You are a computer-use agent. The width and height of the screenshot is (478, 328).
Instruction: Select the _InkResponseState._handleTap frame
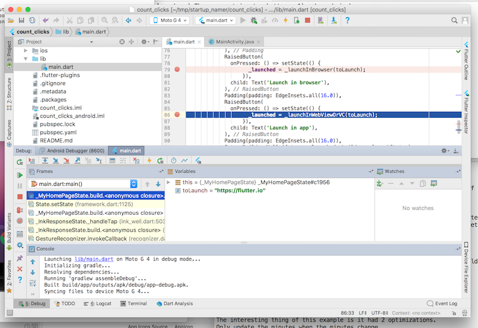[96, 221]
